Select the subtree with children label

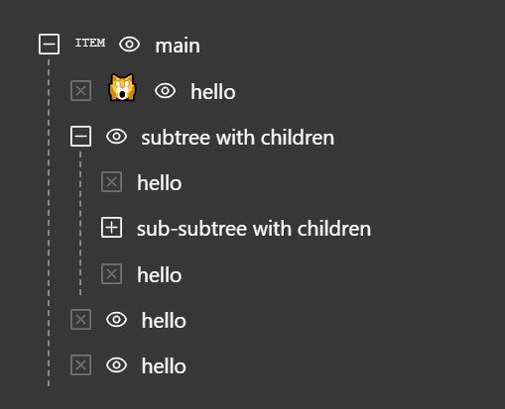pos(238,138)
